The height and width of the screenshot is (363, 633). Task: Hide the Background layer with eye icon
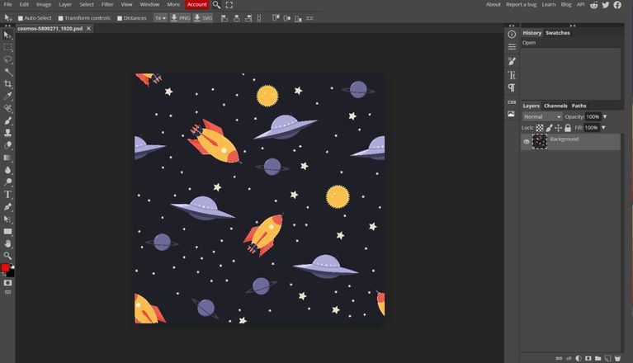pyautogui.click(x=527, y=142)
